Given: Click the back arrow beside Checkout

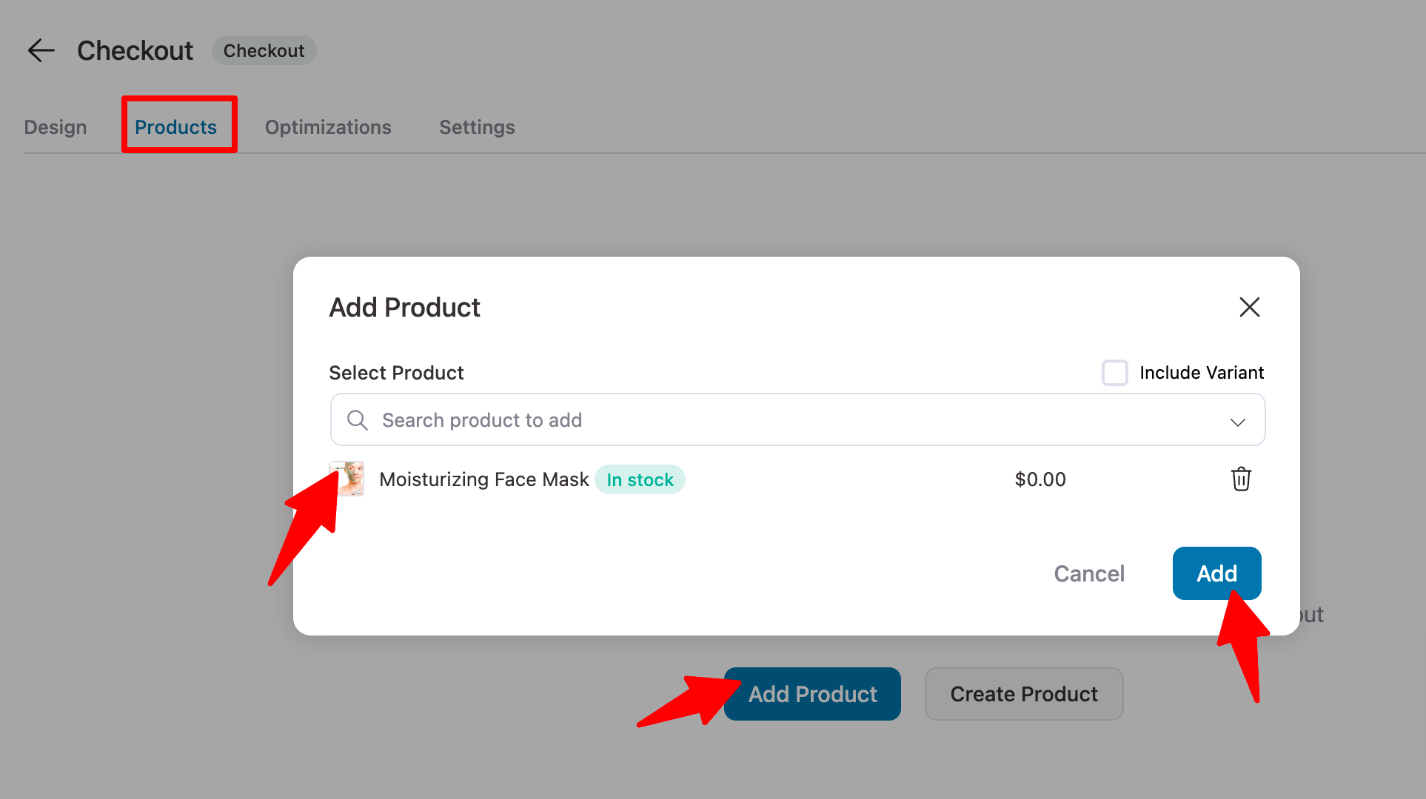Looking at the screenshot, I should click(41, 50).
